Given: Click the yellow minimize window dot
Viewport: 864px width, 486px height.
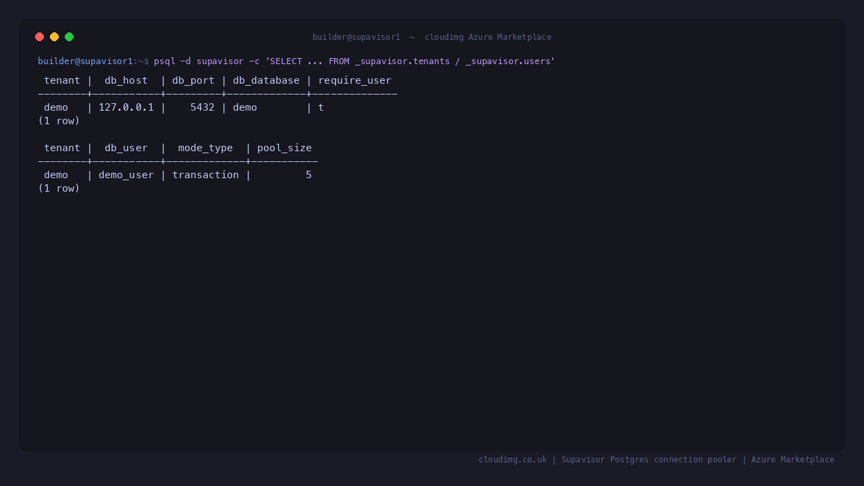Looking at the screenshot, I should (55, 37).
